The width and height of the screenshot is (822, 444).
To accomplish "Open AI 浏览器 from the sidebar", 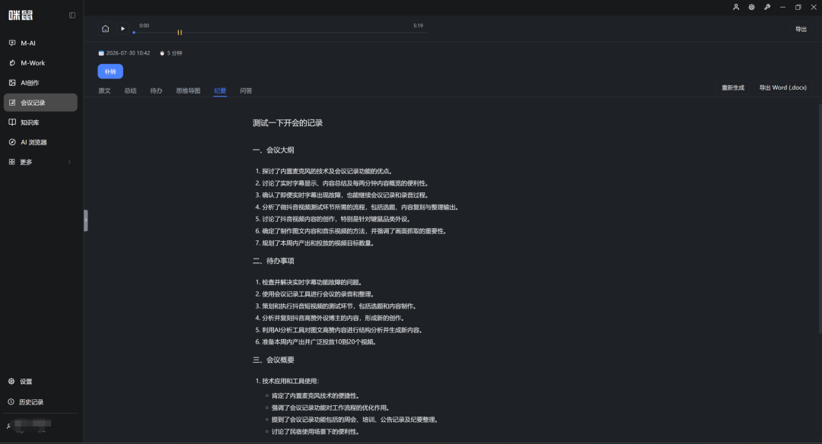I will [x=40, y=142].
